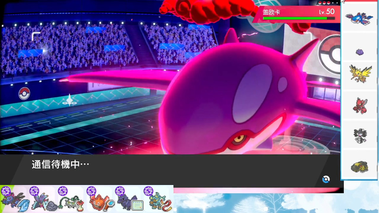
Task: Click the purple badge above the orange Rotom
Action: (91, 191)
